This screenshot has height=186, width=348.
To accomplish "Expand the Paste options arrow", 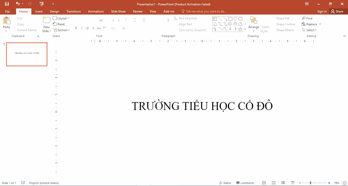I will click(6, 31).
